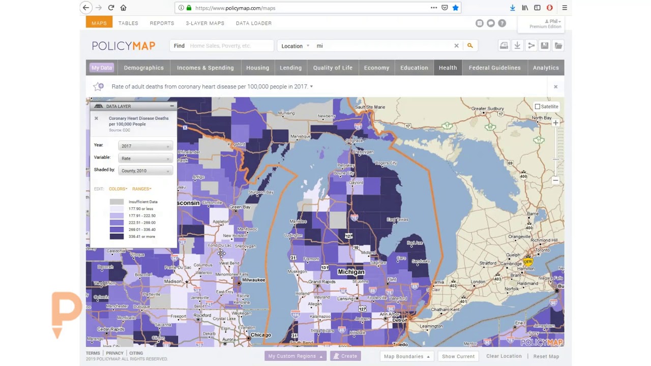Click the gray notes circle icon
The height and width of the screenshot is (366, 651).
(x=479, y=23)
